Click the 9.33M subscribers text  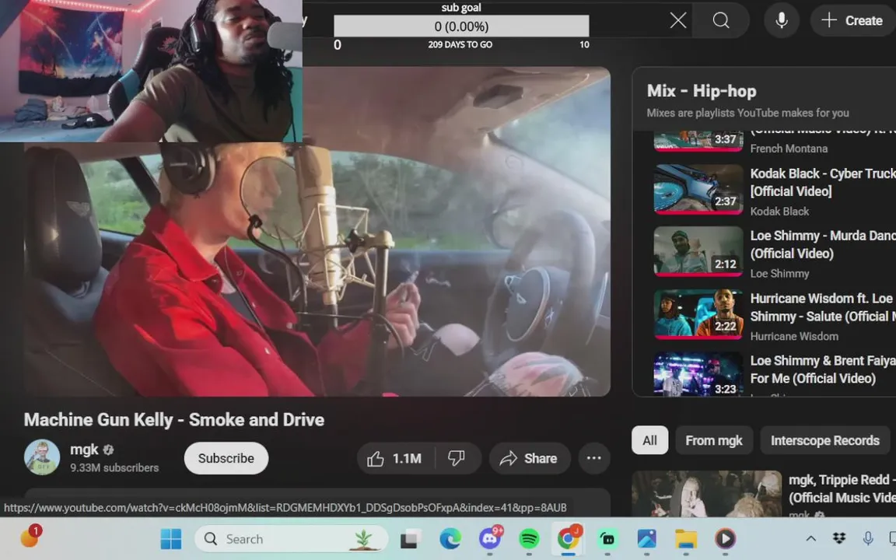(x=114, y=467)
